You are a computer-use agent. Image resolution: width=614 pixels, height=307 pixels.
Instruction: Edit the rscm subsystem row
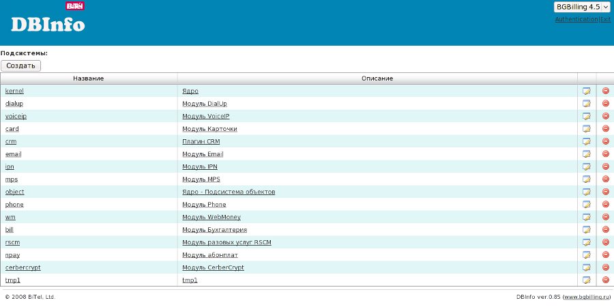tap(587, 242)
